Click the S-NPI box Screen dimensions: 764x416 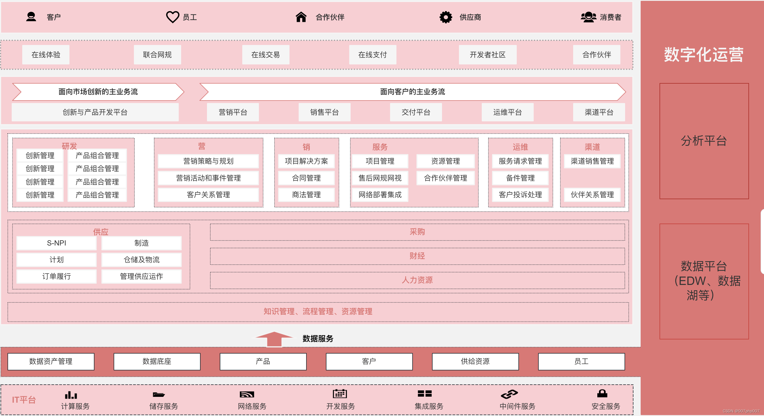pyautogui.click(x=57, y=243)
